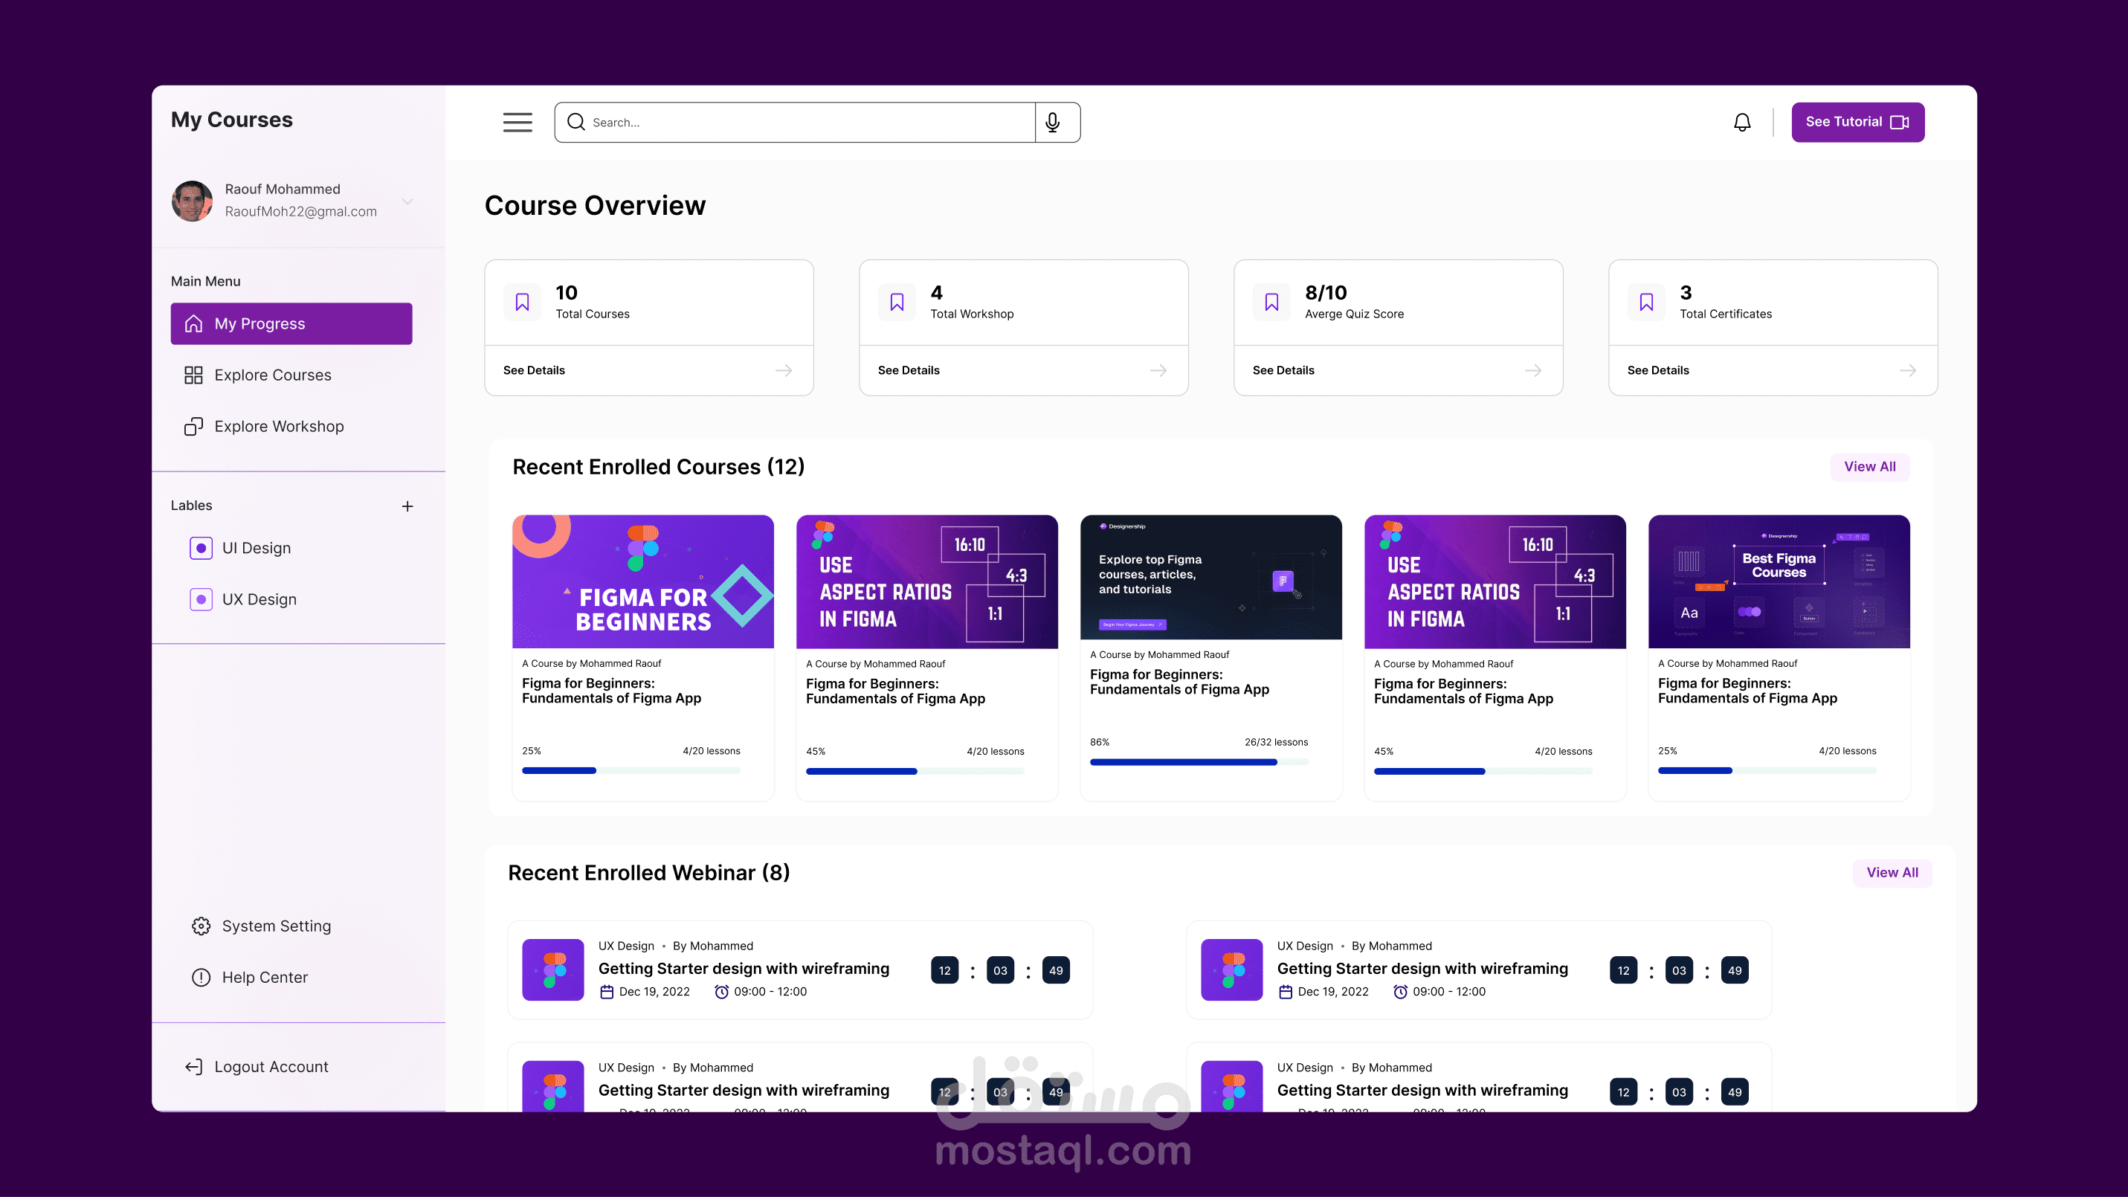This screenshot has height=1197, width=2128.
Task: Open See Details for Total Certificates
Action: (1658, 370)
